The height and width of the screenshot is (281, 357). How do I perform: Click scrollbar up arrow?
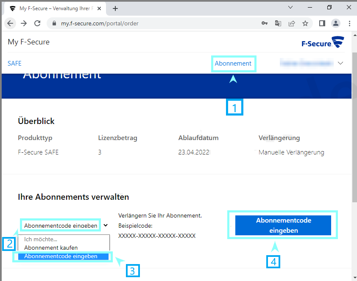click(354, 36)
